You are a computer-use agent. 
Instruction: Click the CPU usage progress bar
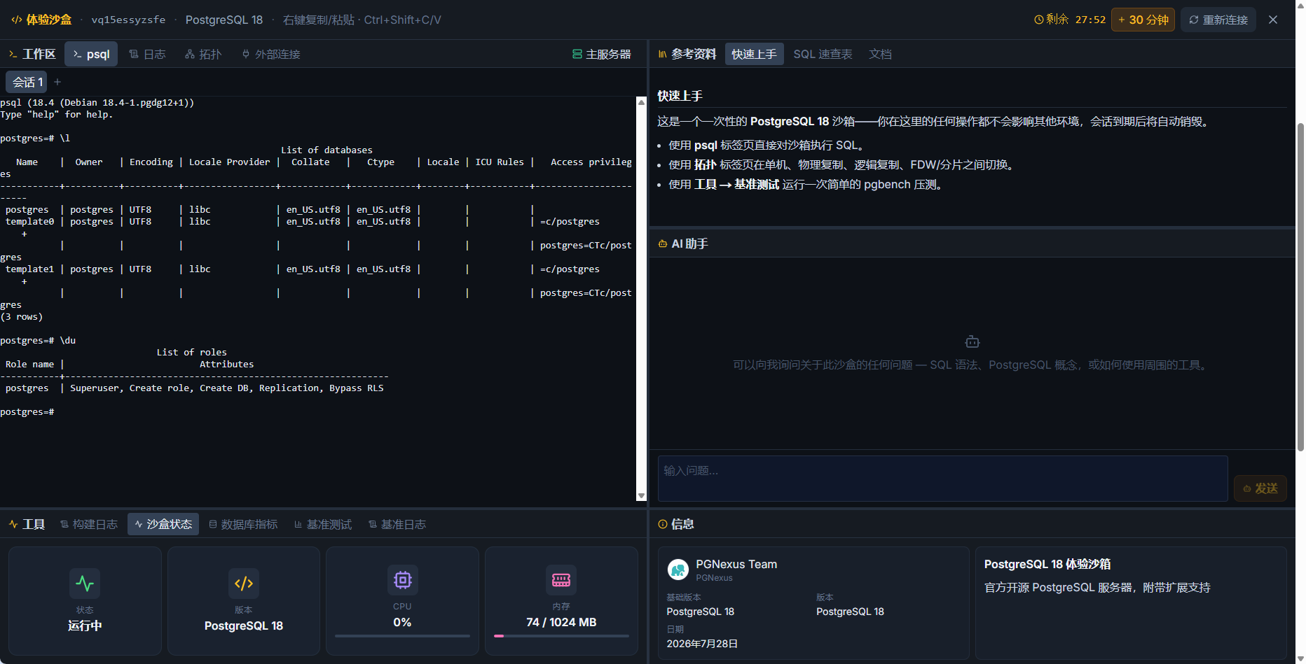[x=402, y=636]
